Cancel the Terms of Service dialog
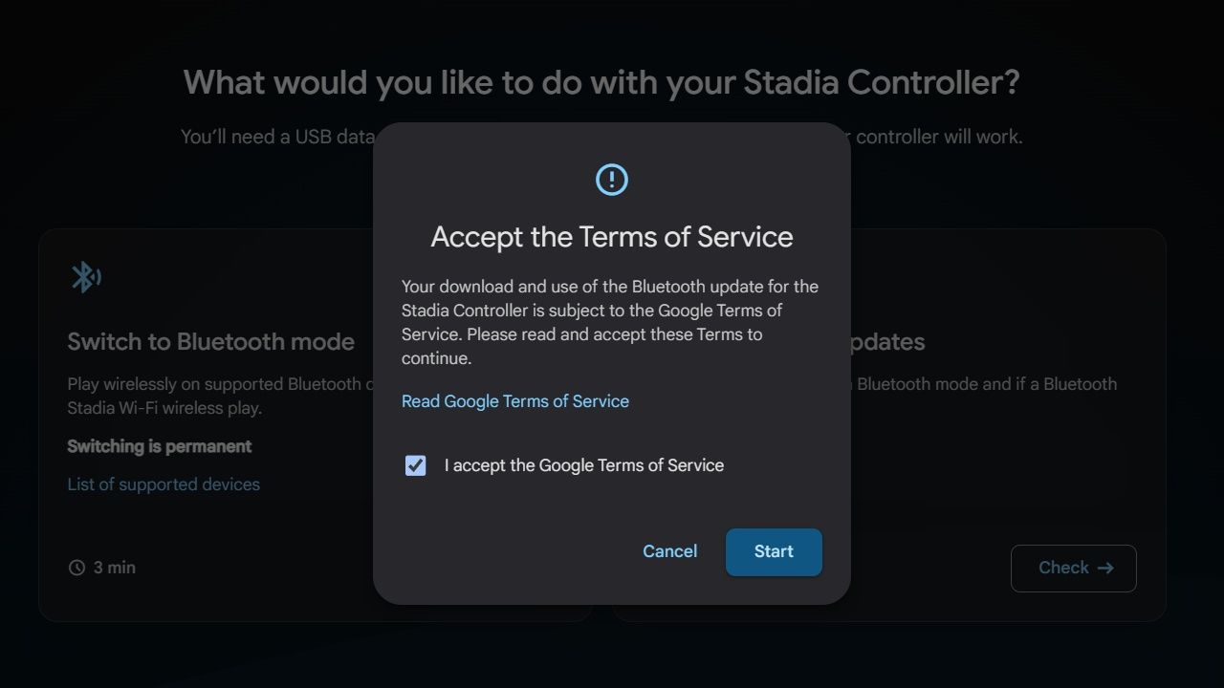 [x=669, y=551]
